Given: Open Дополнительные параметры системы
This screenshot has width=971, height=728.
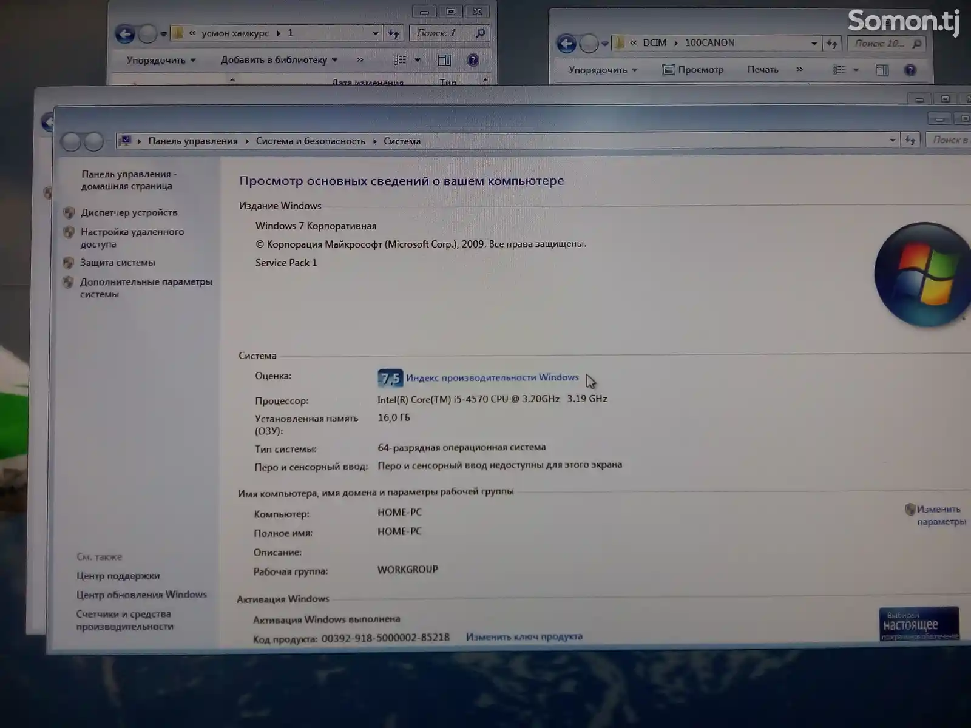Looking at the screenshot, I should click(146, 288).
